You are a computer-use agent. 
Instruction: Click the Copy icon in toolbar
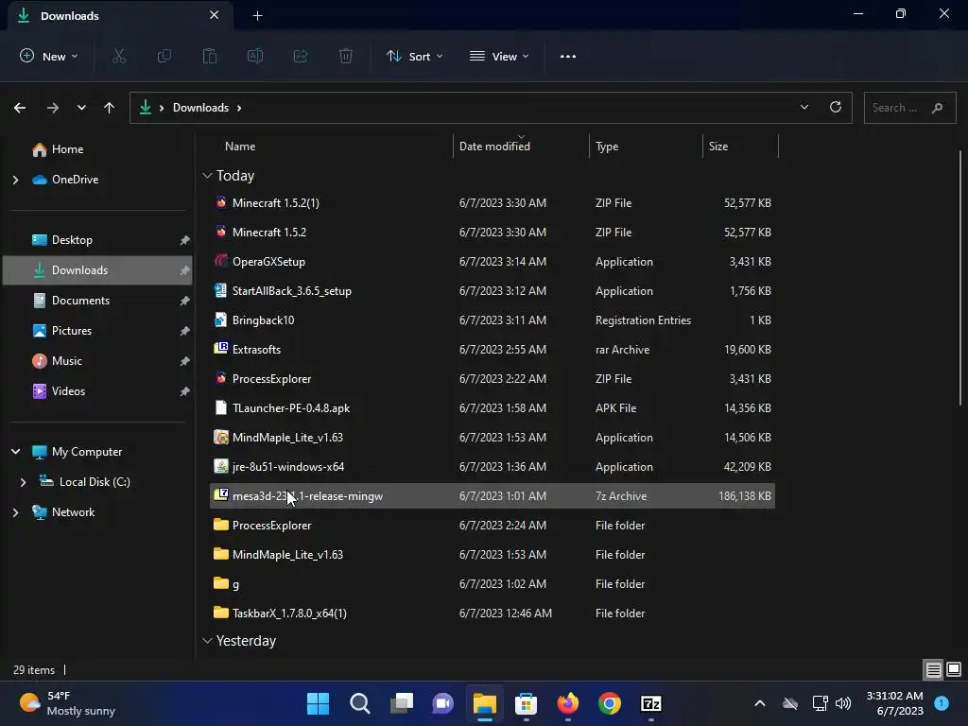coord(164,56)
